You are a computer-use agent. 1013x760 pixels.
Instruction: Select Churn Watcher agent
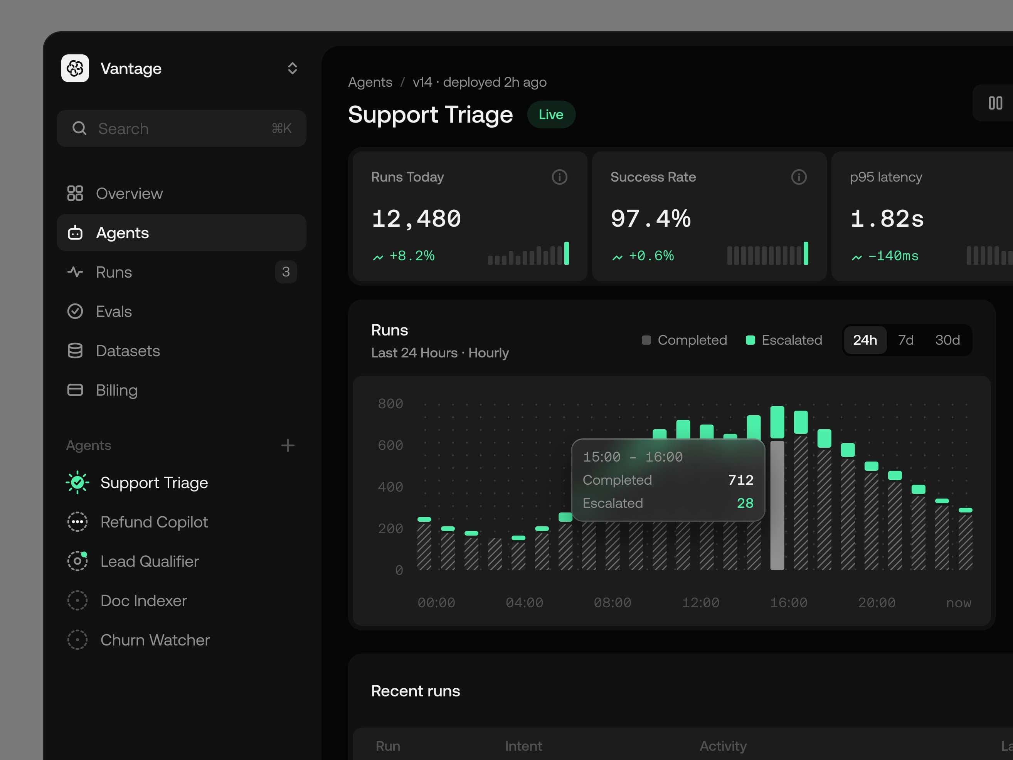(181, 640)
